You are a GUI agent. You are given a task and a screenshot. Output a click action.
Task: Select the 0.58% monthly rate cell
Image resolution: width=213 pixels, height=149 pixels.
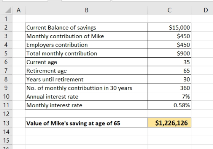(x=169, y=105)
